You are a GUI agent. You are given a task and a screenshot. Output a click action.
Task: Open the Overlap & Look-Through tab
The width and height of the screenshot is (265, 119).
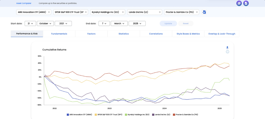[x=222, y=34]
